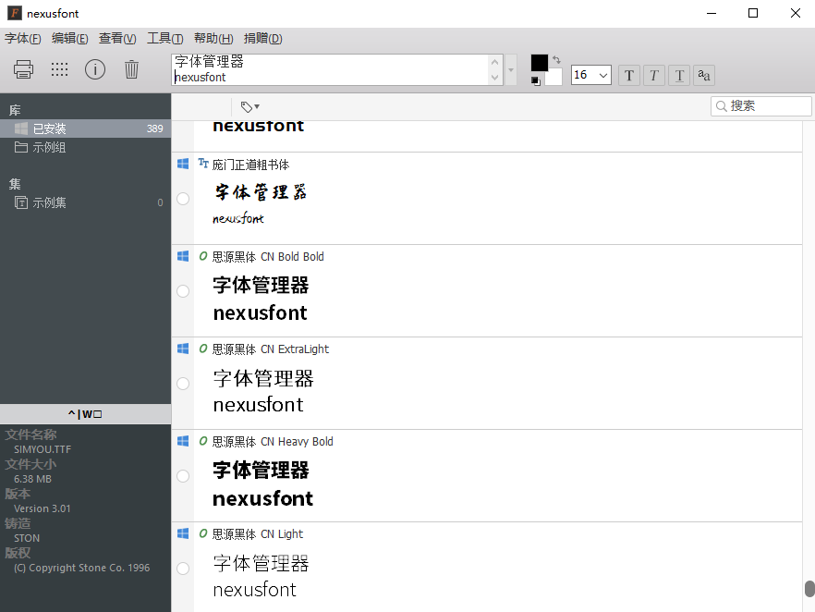Open the 工具(T) menu
The width and height of the screenshot is (815, 612).
[165, 38]
